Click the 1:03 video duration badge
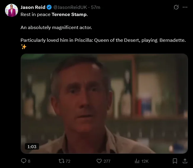193x168 pixels. coord(32,146)
